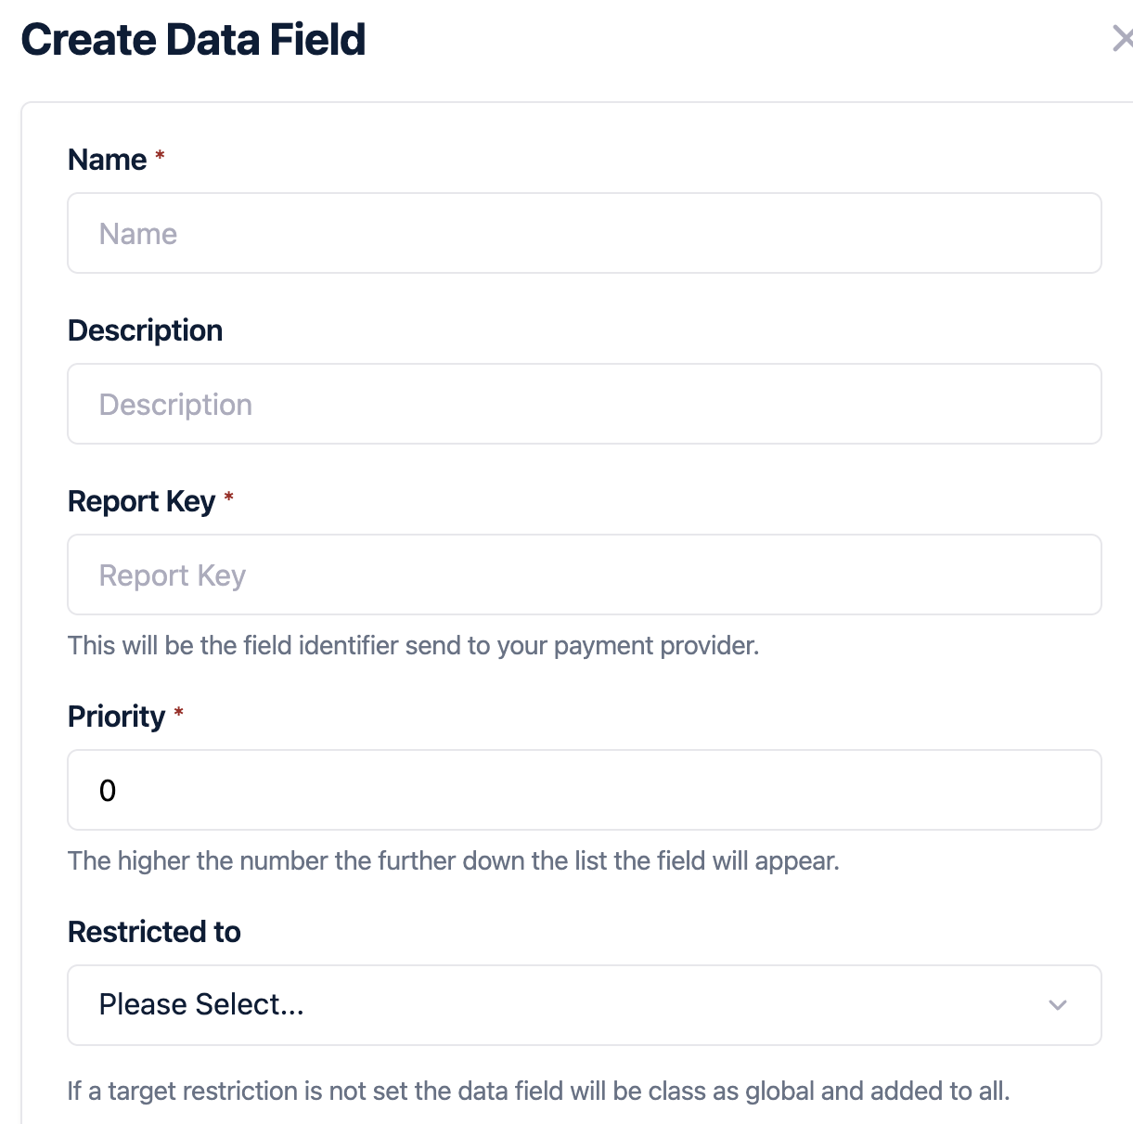The image size is (1133, 1124).
Task: Click the required asterisk beside Report Key
Action: (x=228, y=497)
